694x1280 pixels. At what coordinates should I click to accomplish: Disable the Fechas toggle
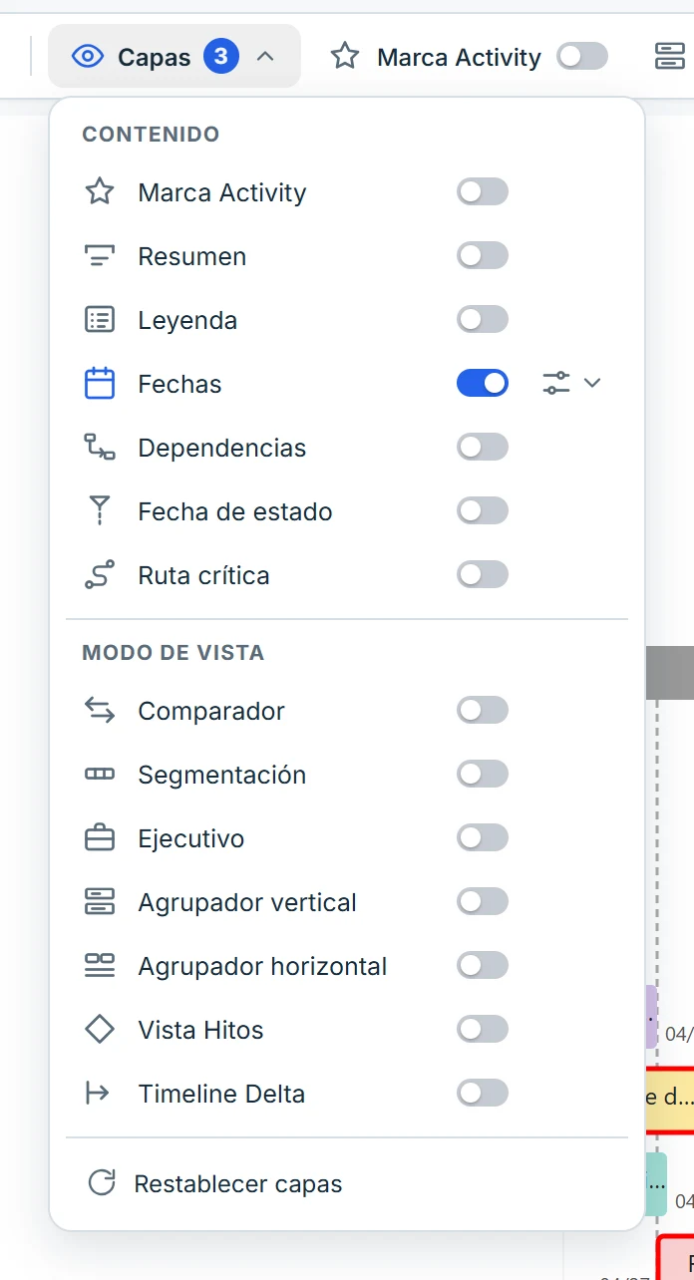pos(483,384)
